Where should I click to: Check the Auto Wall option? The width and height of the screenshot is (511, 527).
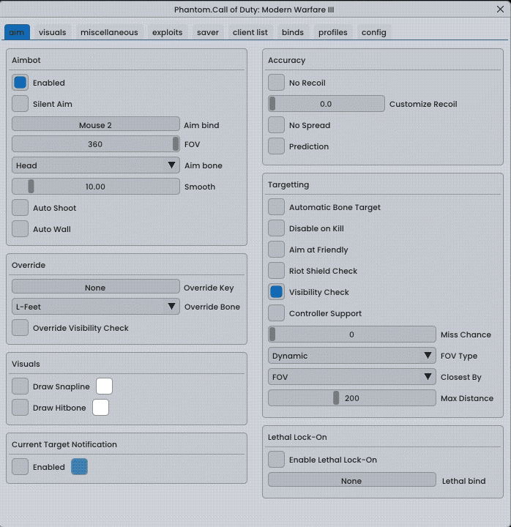click(20, 229)
